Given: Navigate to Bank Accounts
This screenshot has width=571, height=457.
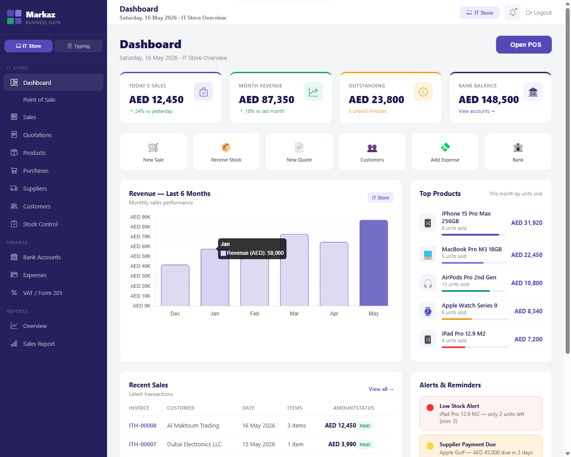Looking at the screenshot, I should click(x=54, y=257).
